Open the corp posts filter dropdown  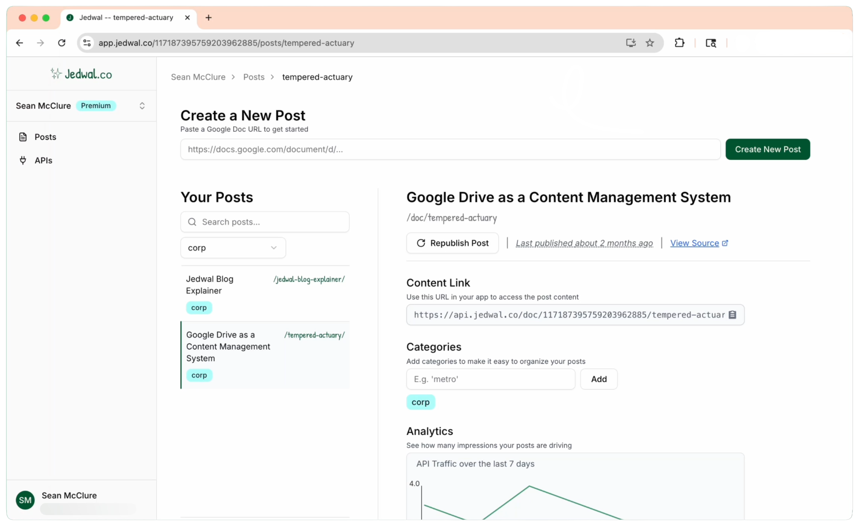(233, 248)
